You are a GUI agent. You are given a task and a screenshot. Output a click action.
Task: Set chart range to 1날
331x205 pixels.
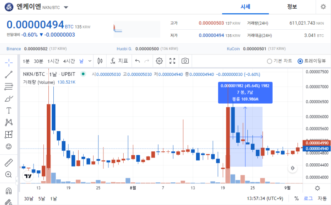coord(54,199)
